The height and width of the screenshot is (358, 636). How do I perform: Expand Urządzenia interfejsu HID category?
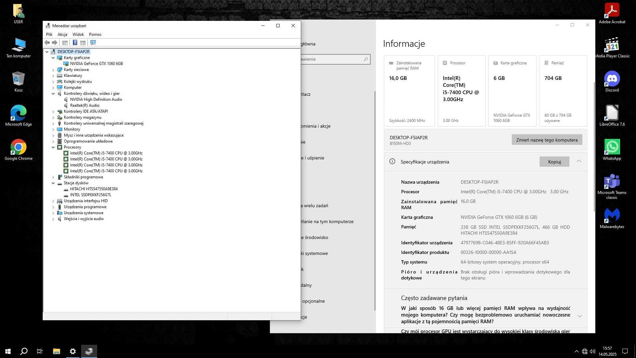click(x=53, y=201)
